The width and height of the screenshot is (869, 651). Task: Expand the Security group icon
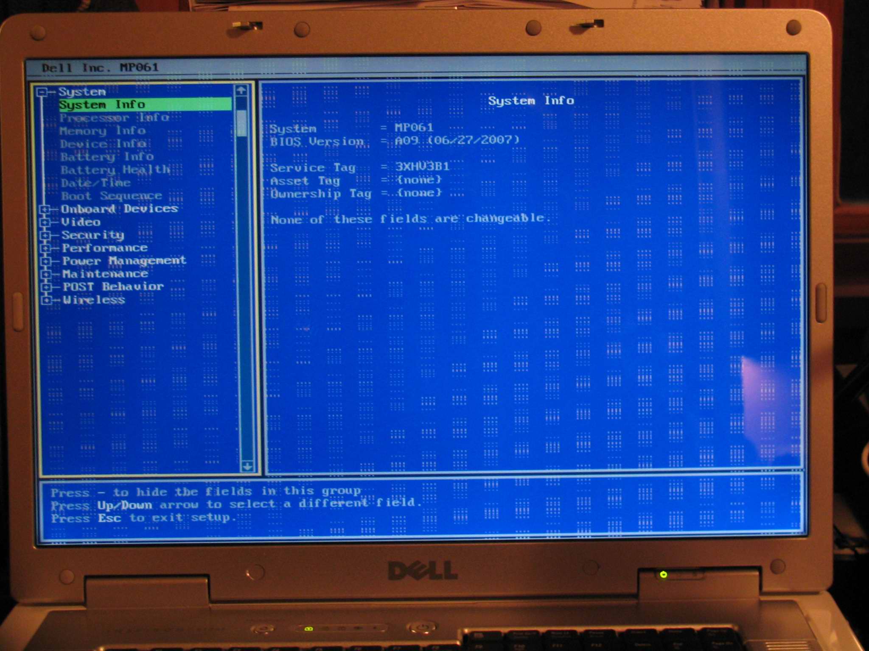(45, 235)
